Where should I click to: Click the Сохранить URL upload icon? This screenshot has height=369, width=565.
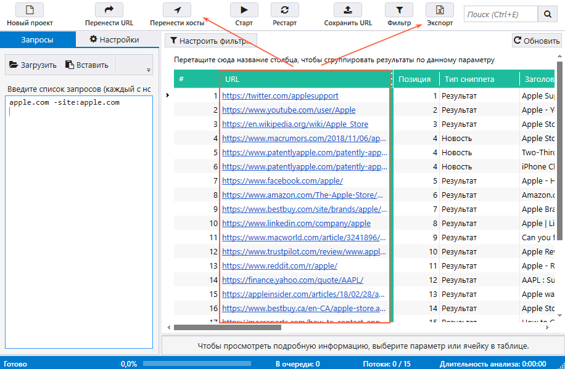[x=347, y=10]
